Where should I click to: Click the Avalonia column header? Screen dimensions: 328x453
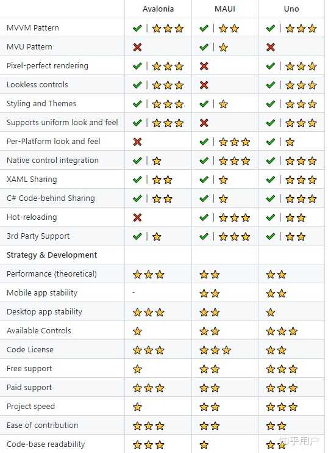point(158,9)
